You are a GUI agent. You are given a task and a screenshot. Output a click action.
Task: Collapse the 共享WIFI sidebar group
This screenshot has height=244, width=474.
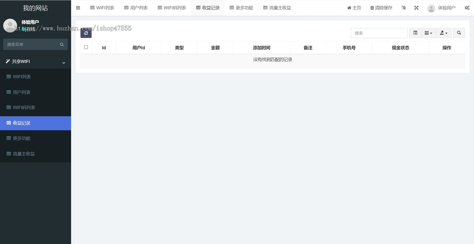coord(36,61)
